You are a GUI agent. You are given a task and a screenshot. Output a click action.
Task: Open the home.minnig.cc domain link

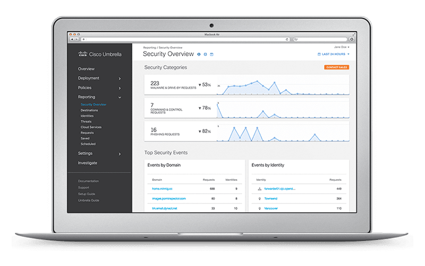pos(163,189)
